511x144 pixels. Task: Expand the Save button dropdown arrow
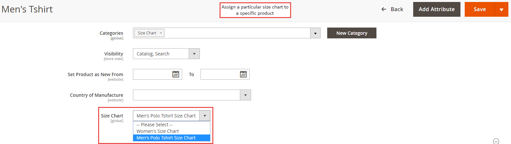point(501,9)
